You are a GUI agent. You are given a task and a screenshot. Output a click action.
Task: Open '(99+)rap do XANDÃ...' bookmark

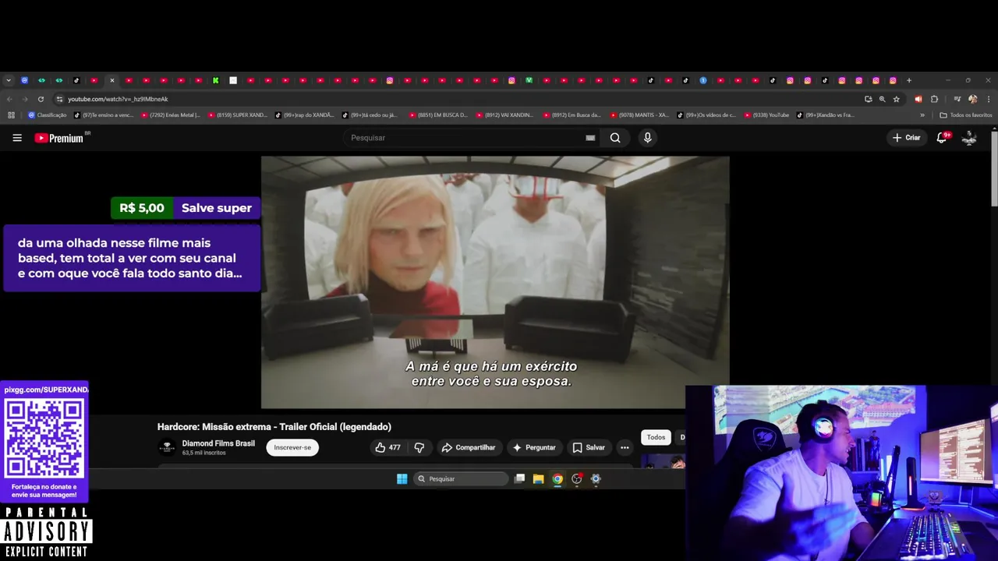pyautogui.click(x=305, y=115)
